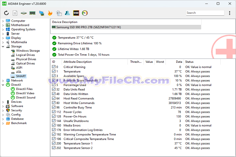Select Operating System in the tree
236x157 pixels.
pyautogui.click(x=23, y=29)
